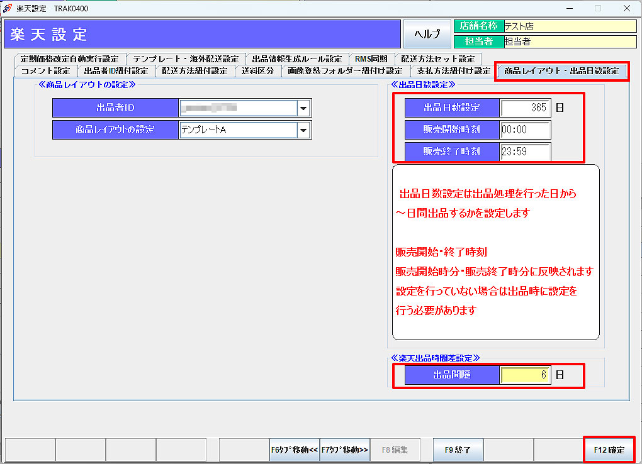
Task: Go to the 送料区分 tab
Action: pyautogui.click(x=257, y=71)
